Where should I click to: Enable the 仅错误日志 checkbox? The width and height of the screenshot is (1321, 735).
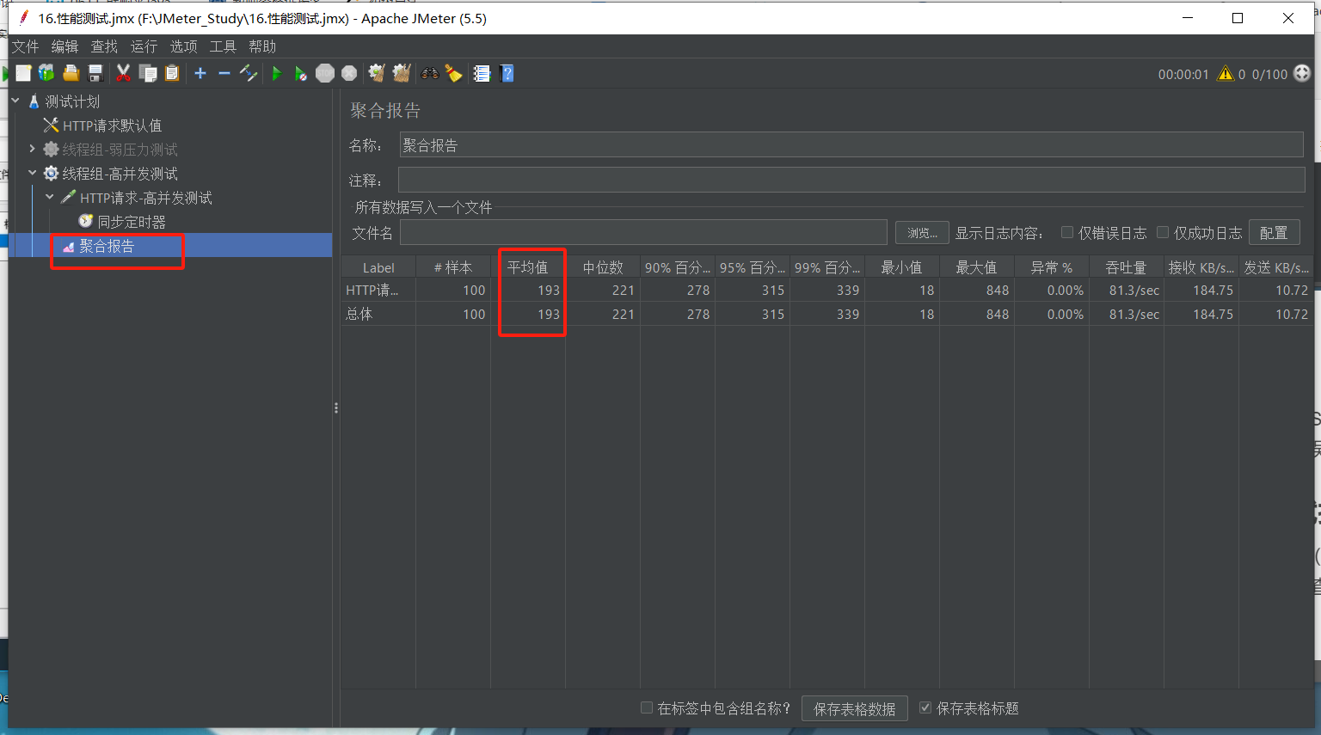tap(1067, 232)
